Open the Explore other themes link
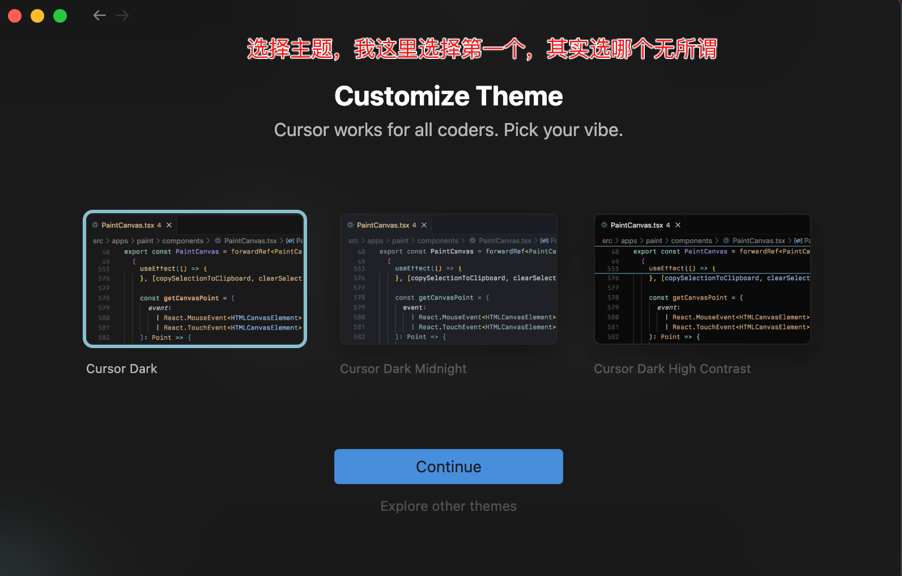The height and width of the screenshot is (576, 902). pyautogui.click(x=449, y=506)
